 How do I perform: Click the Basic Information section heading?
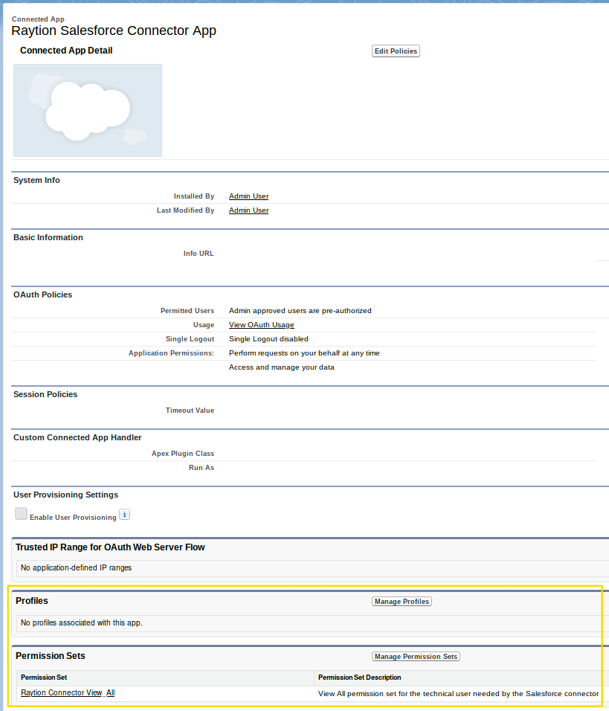[x=48, y=237]
